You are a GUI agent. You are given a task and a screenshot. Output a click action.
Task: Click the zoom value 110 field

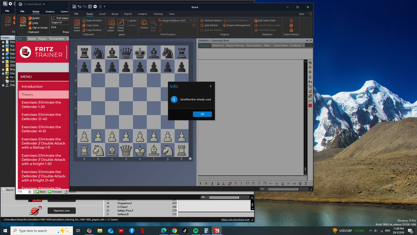pyautogui.click(x=22, y=192)
